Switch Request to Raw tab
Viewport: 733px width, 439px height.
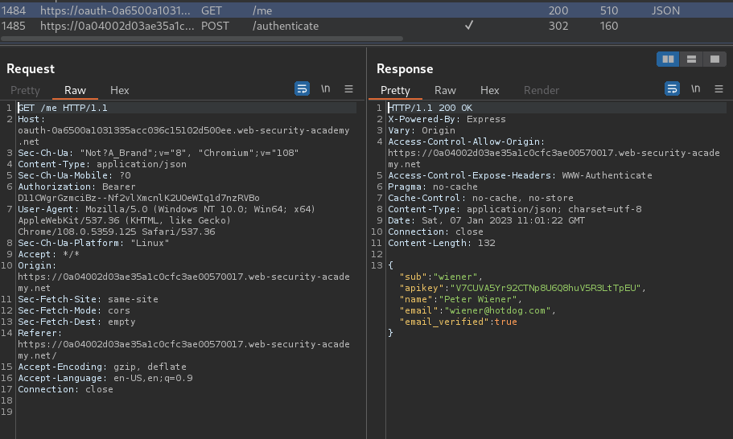point(75,90)
